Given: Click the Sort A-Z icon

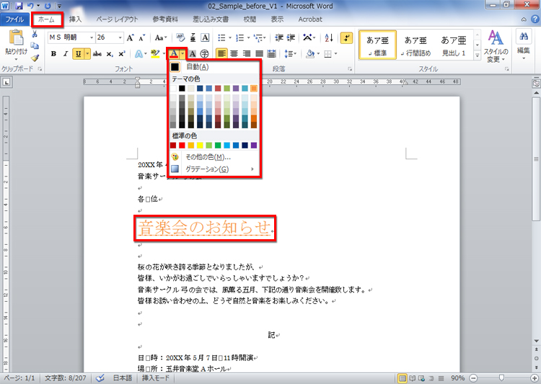Looking at the screenshot, I should click(x=329, y=37).
